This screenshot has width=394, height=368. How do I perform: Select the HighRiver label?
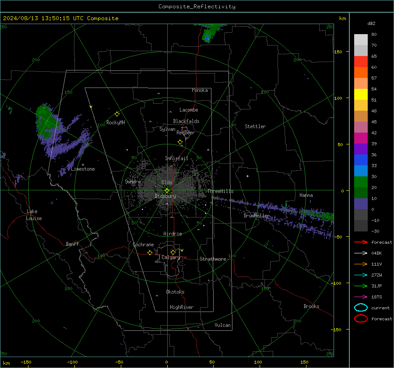[182, 307]
